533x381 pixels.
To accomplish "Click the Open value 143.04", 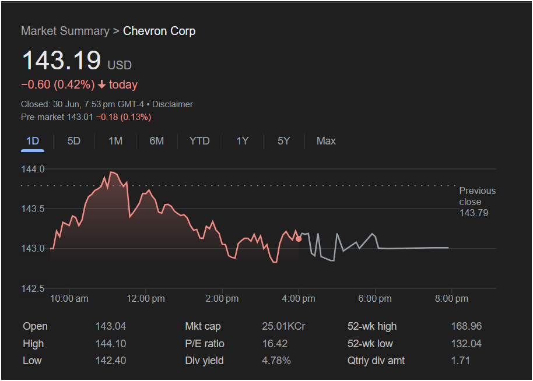I will pos(111,326).
